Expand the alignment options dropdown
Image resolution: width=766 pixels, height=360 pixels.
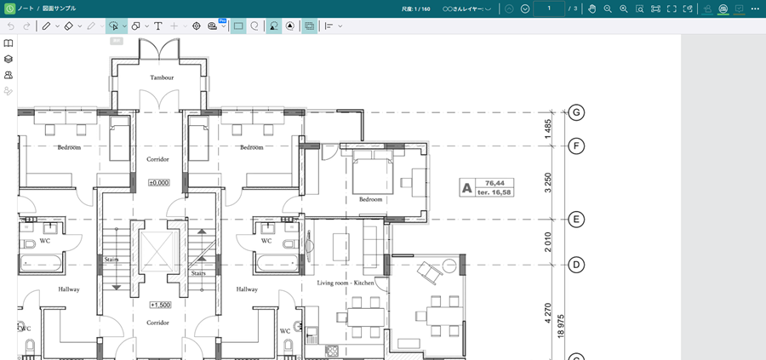pyautogui.click(x=340, y=26)
